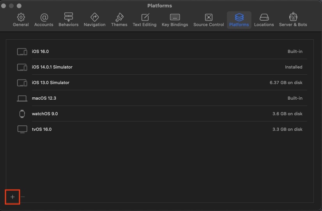Screen dimensions: 322x211
Task: Click Built-in status for macOS 12.3
Action: coord(295,98)
